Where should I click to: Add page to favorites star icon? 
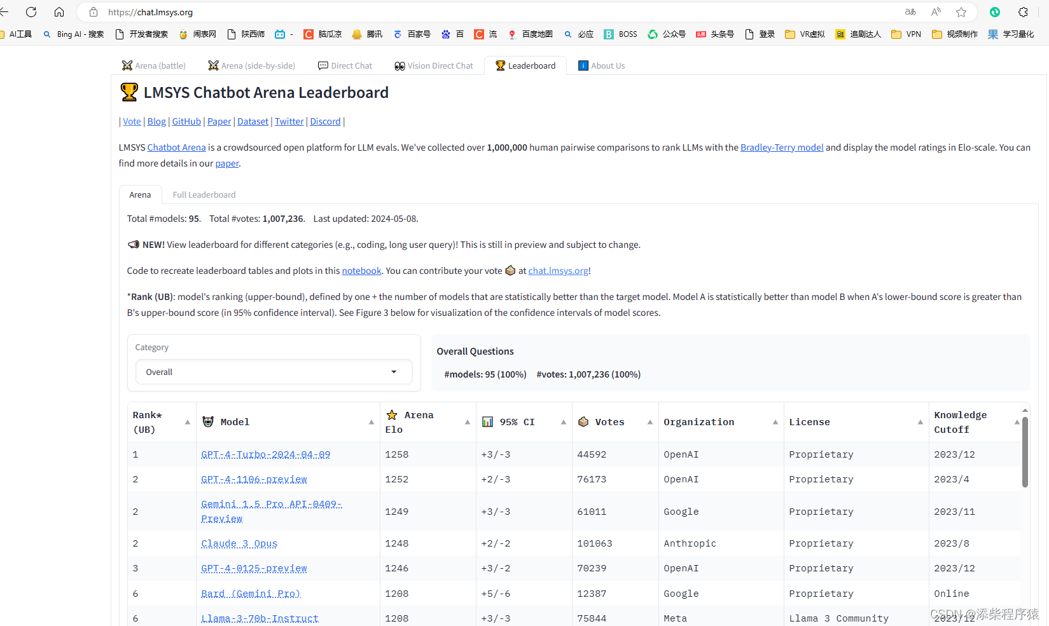(961, 12)
